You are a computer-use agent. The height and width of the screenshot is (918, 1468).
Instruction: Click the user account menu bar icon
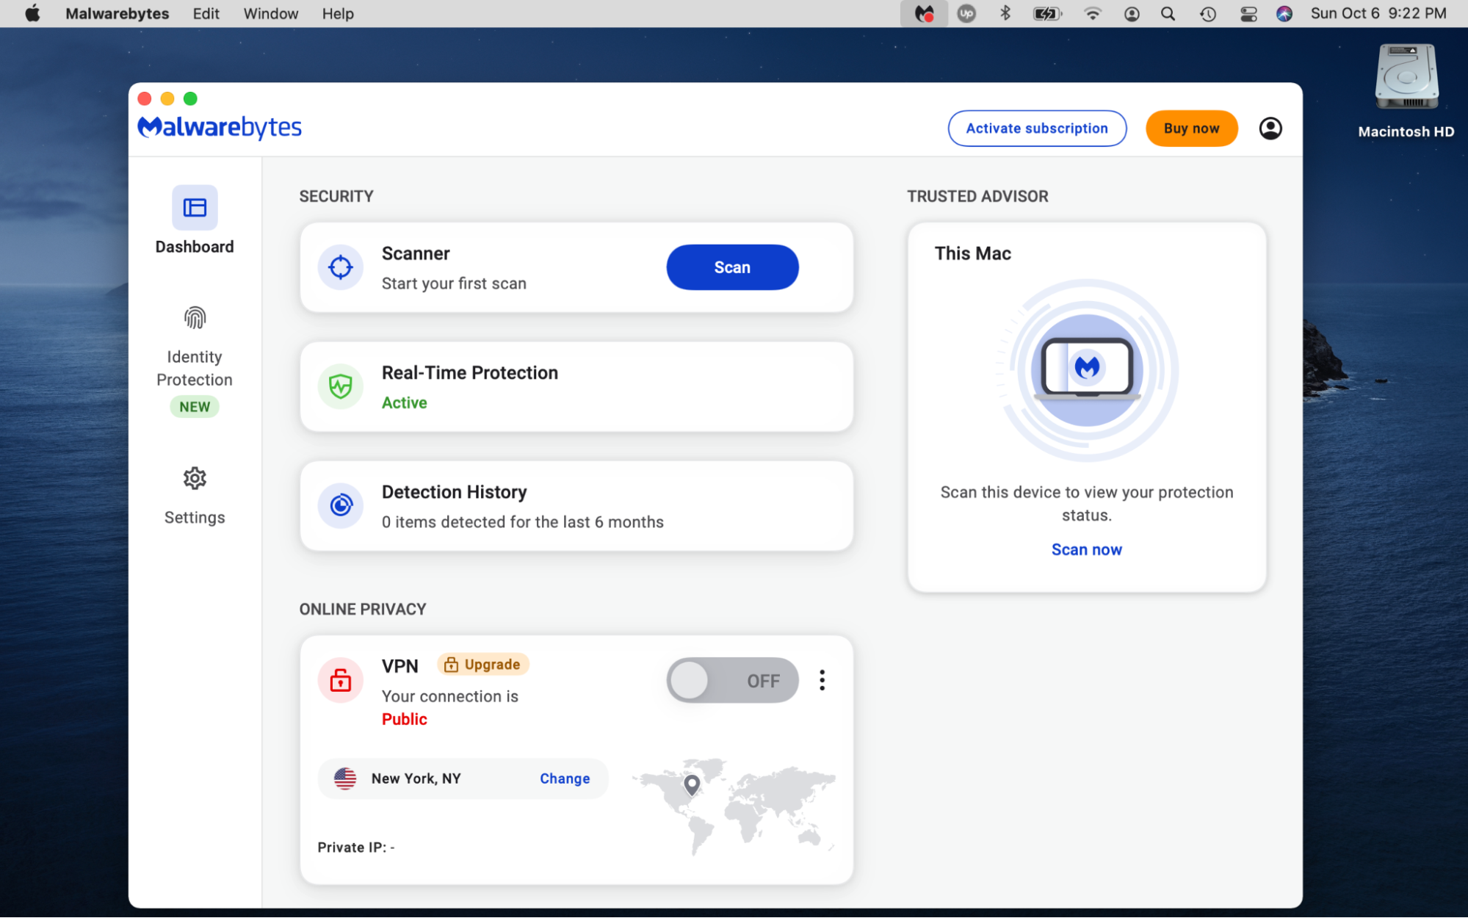click(x=1132, y=13)
